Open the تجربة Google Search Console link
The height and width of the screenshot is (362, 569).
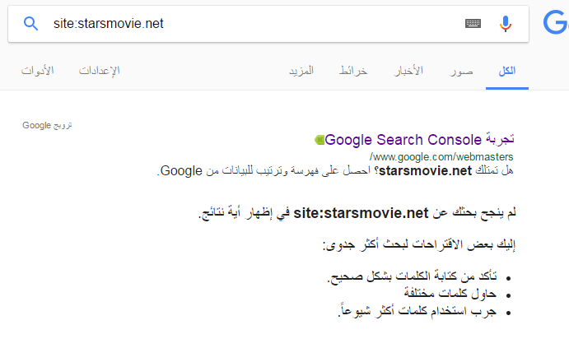click(420, 140)
